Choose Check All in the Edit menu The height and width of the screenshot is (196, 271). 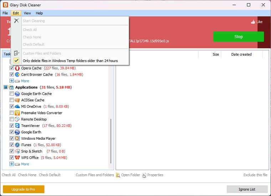coord(70,30)
